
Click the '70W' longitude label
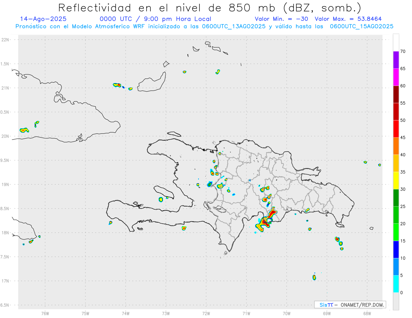287,313
